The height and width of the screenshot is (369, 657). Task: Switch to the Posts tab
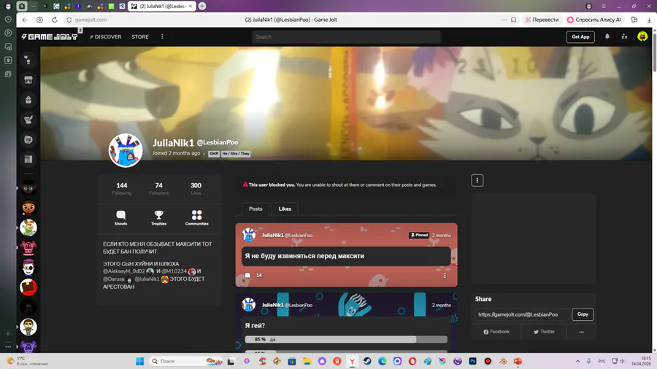(255, 209)
